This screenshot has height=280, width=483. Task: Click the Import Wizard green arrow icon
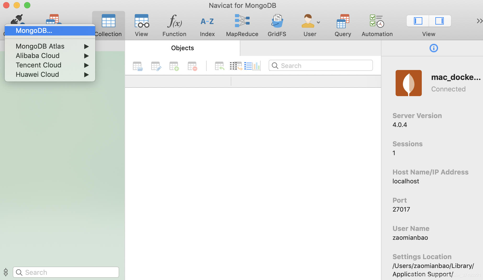point(220,66)
